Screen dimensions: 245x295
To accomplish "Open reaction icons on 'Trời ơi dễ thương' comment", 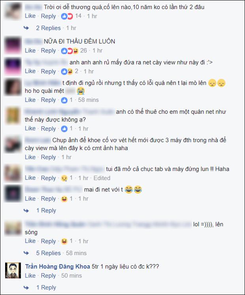I will (67, 16).
